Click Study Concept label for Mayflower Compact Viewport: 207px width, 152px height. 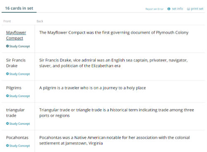coord(19,46)
